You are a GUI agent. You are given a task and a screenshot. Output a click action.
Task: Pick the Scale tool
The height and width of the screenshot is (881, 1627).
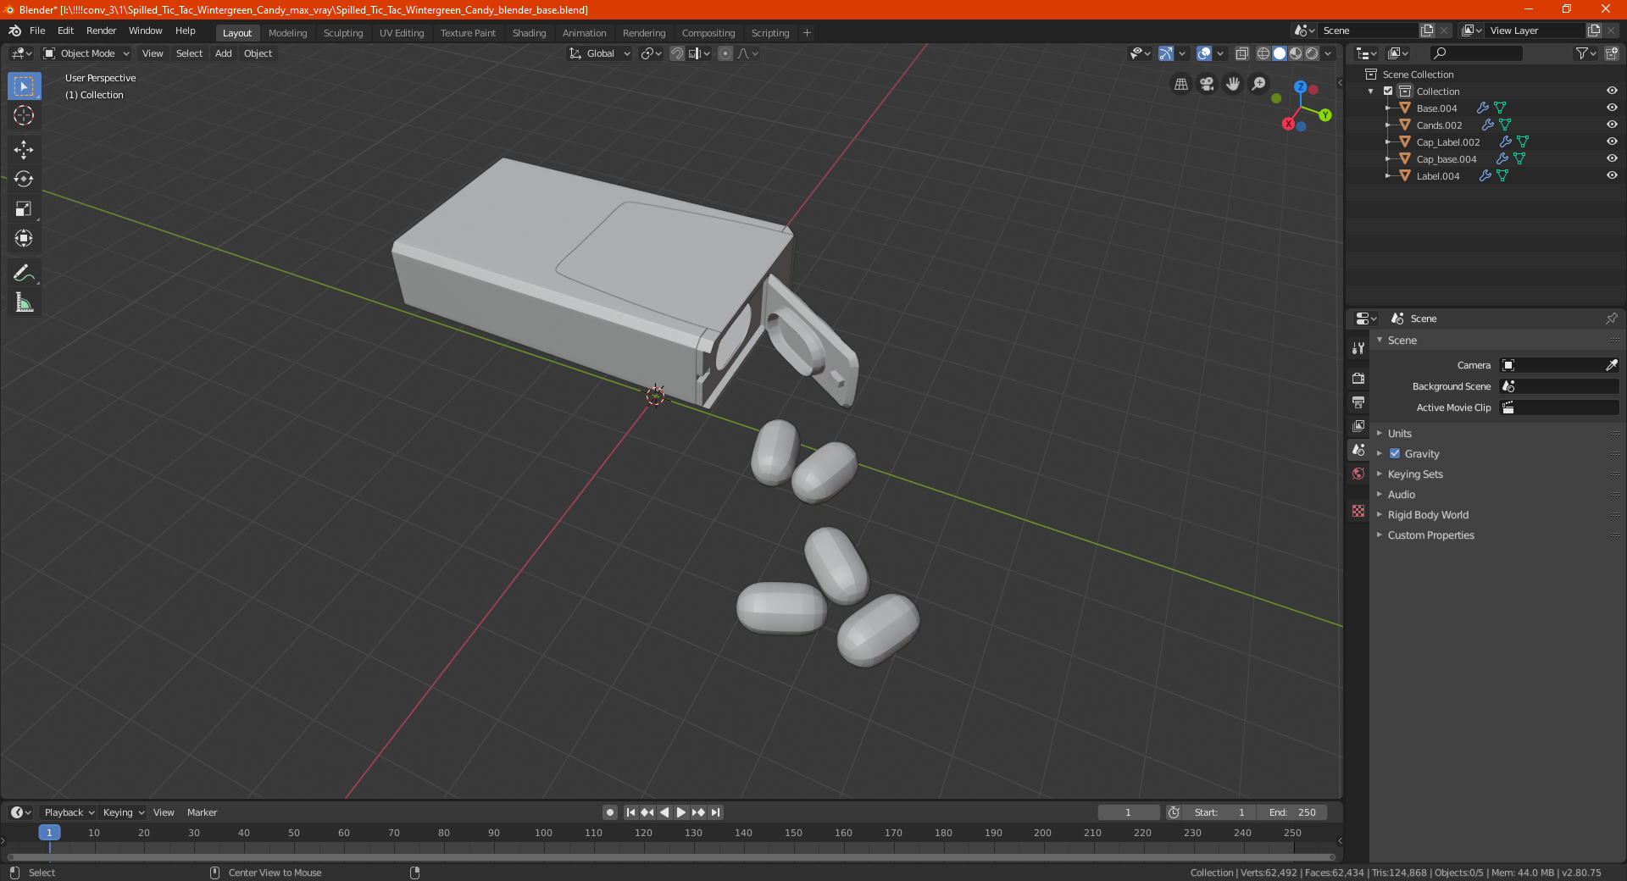(24, 208)
